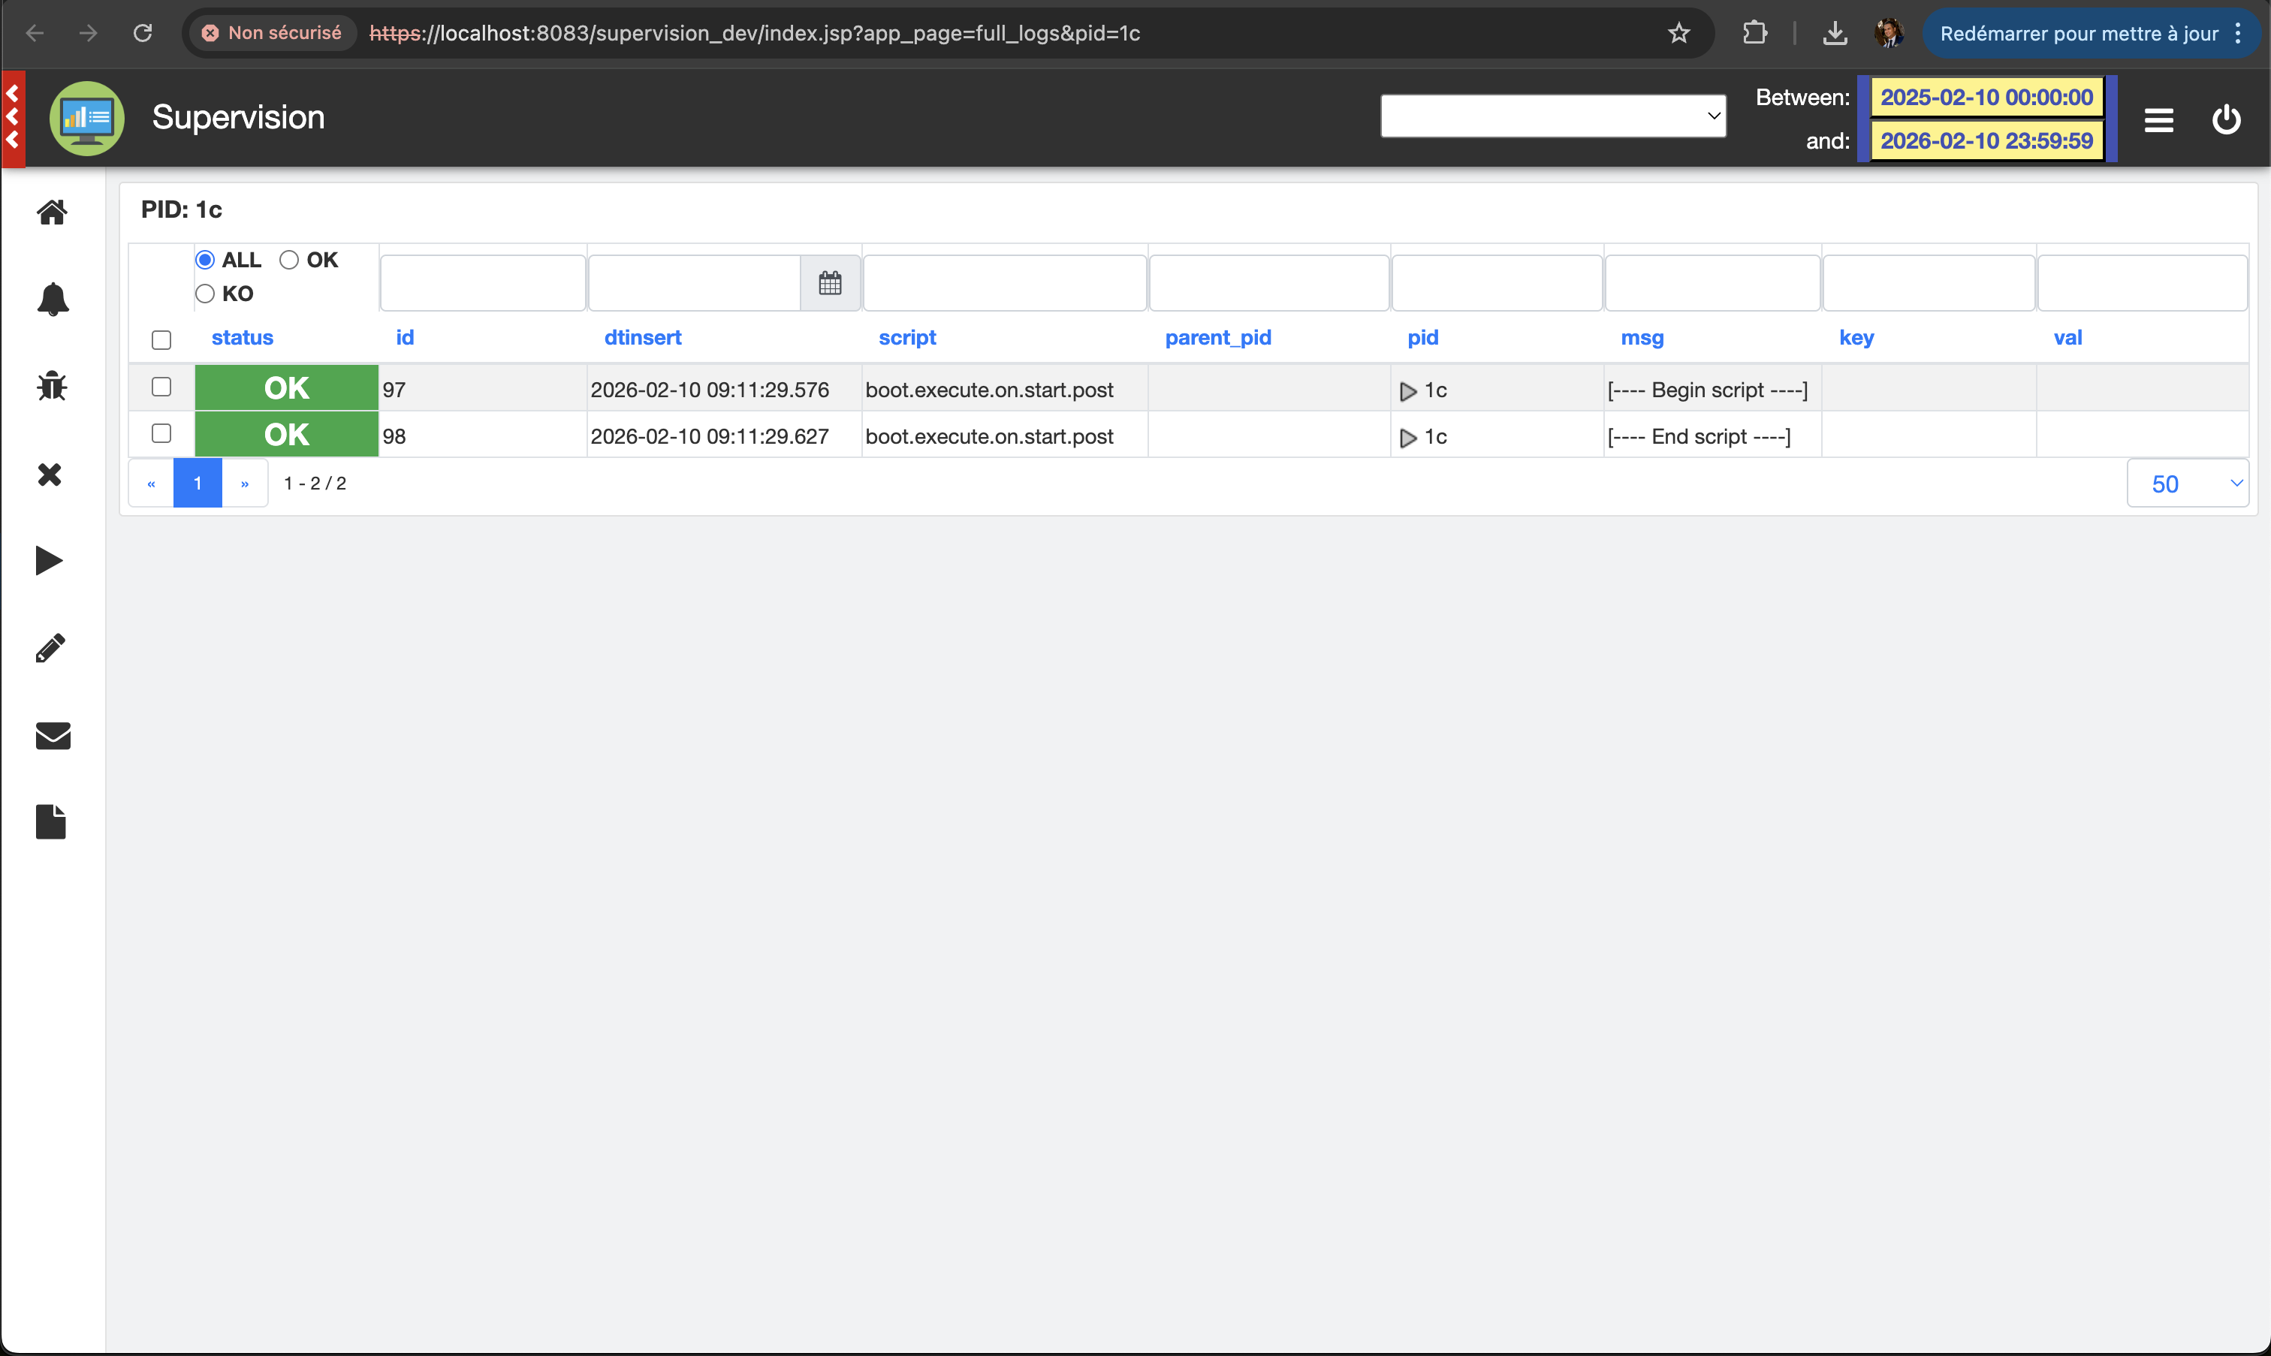Open the page size dropdown showing 50
The height and width of the screenshot is (1356, 2271).
pos(2187,484)
